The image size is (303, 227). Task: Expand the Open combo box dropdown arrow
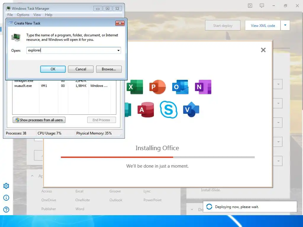[x=118, y=50]
